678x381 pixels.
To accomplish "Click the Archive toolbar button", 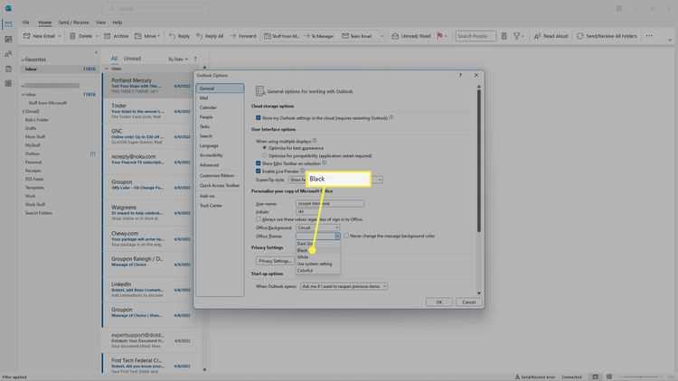I will (117, 36).
